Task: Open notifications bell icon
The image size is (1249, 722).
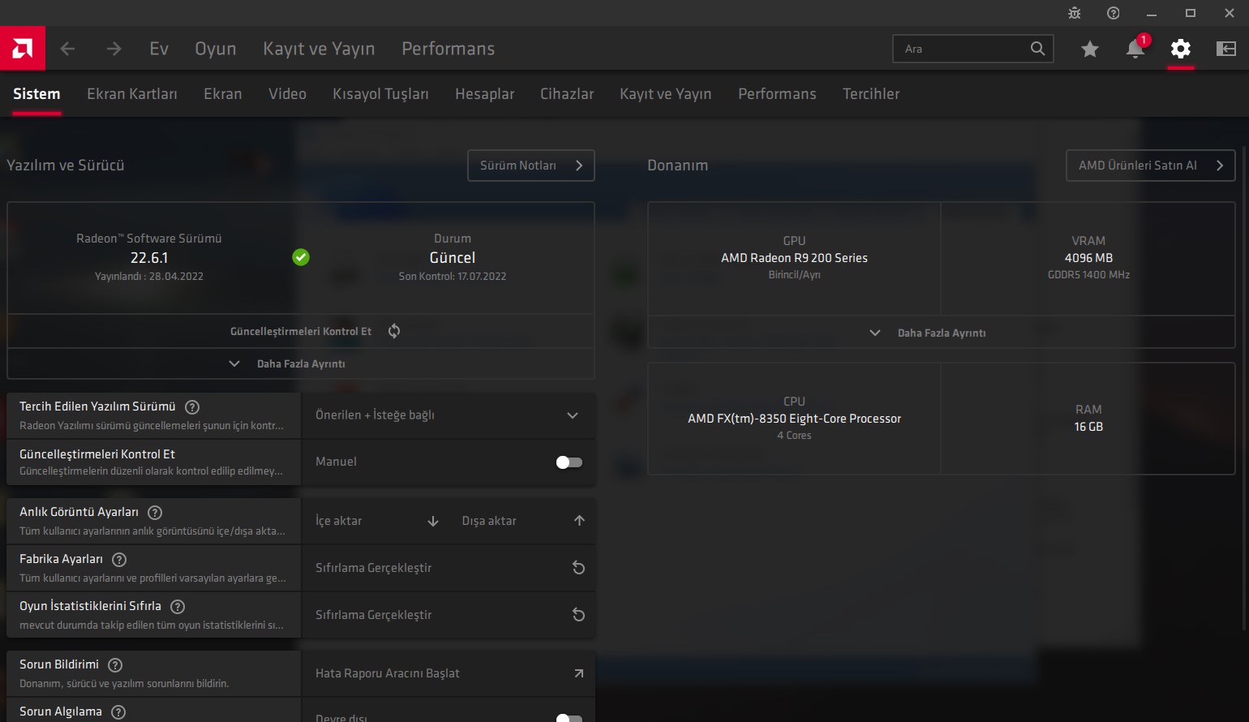Action: pos(1135,49)
